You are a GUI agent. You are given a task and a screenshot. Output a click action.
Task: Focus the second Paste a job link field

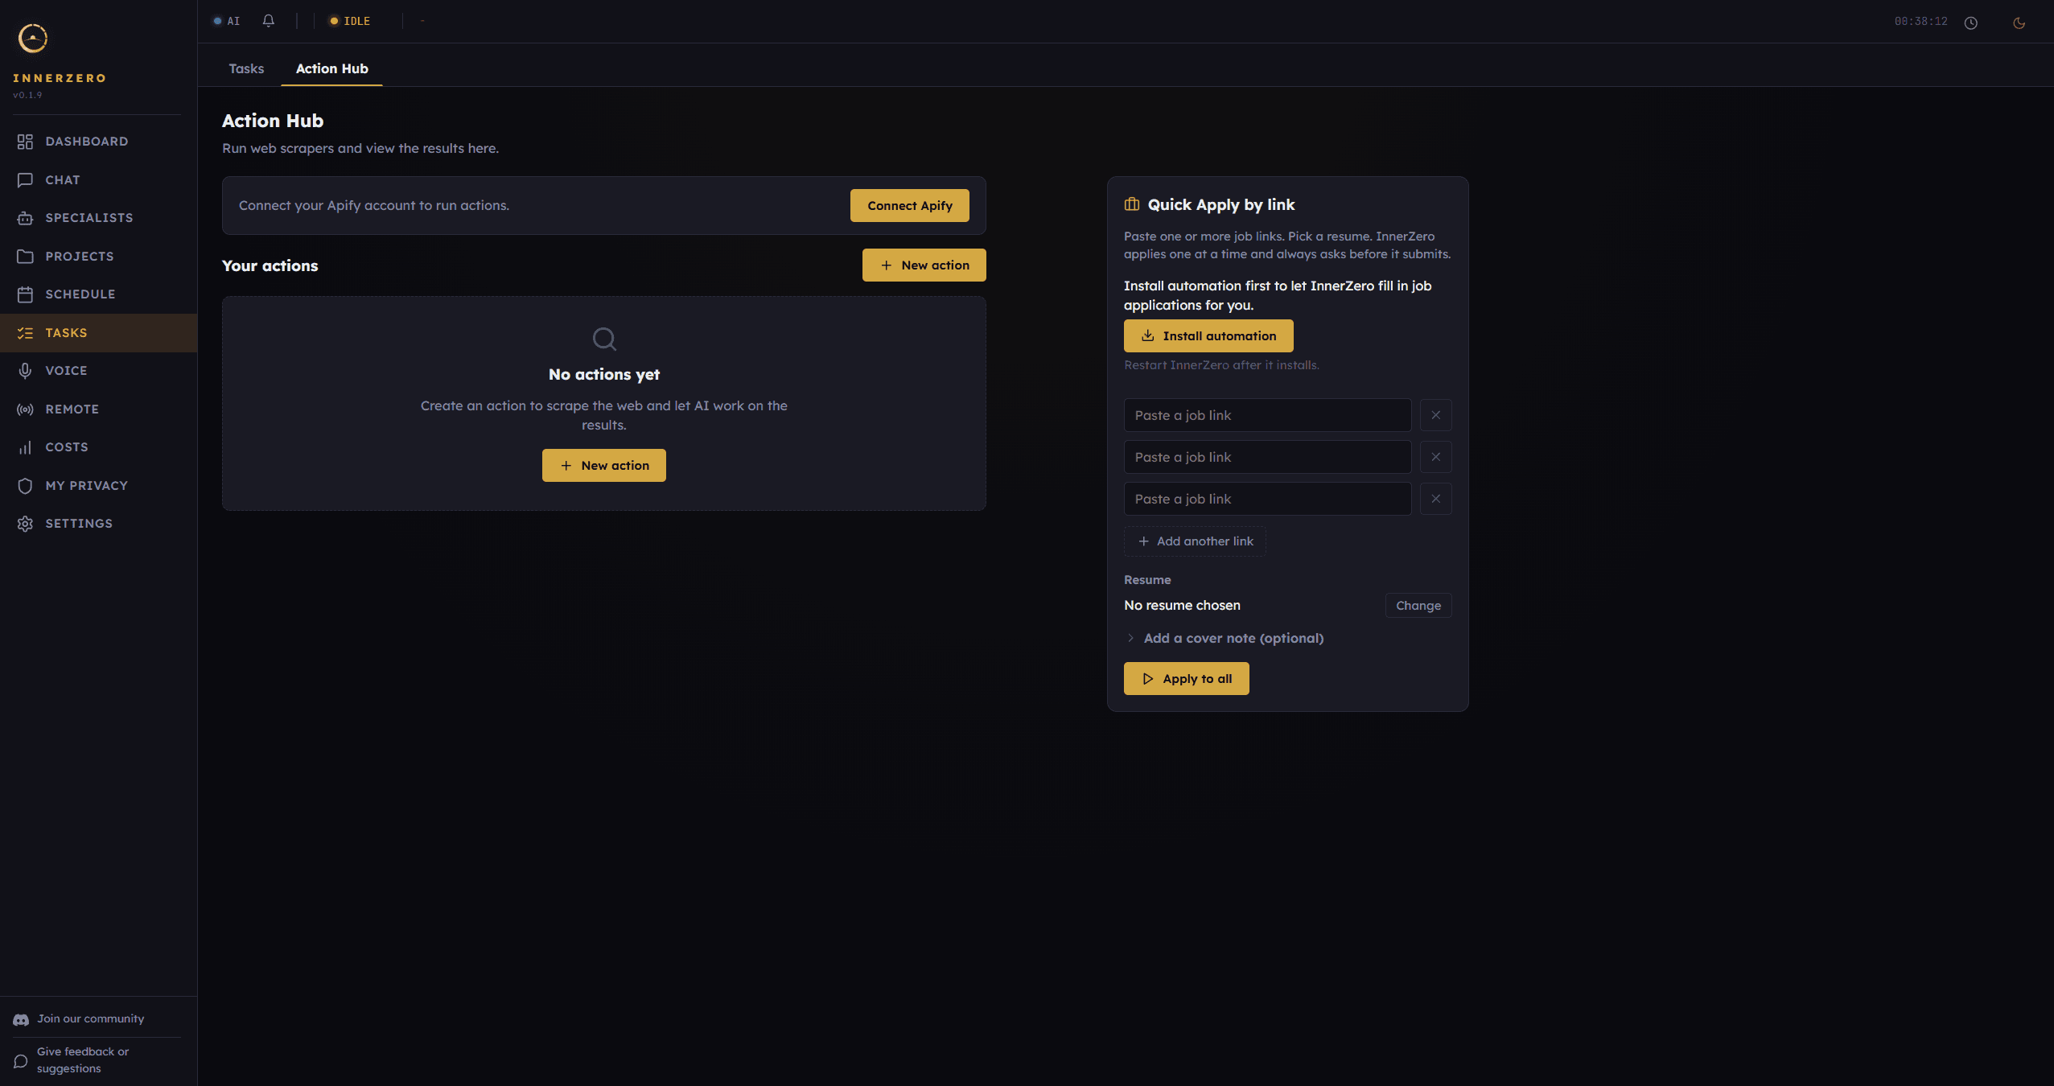tap(1268, 457)
